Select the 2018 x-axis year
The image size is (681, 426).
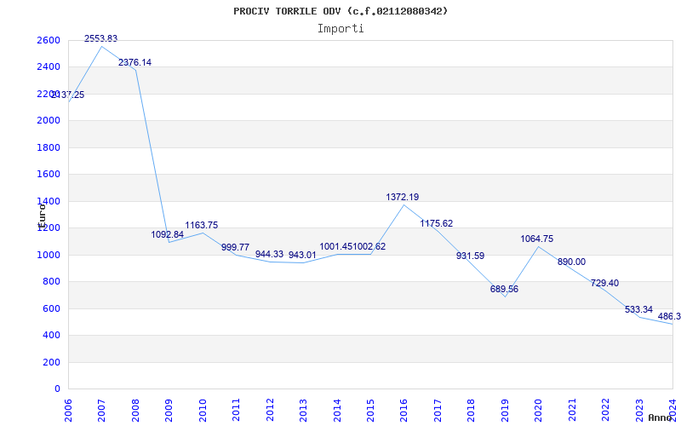tap(471, 410)
